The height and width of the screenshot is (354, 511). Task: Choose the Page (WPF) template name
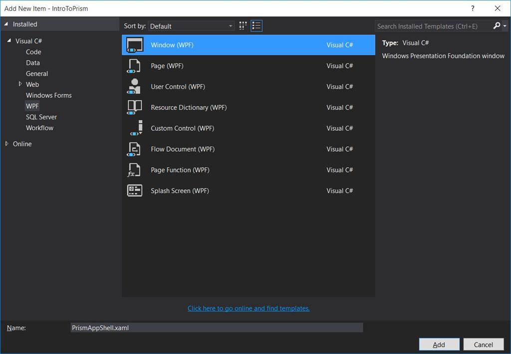(x=167, y=66)
